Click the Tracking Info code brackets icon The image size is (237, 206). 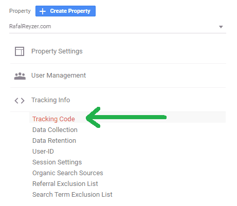point(20,101)
